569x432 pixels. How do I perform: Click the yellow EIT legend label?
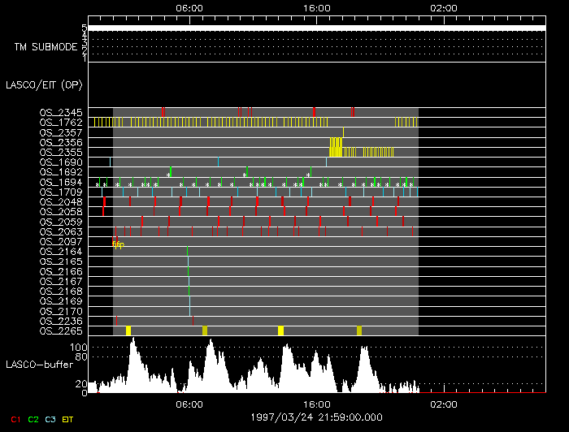coord(68,419)
